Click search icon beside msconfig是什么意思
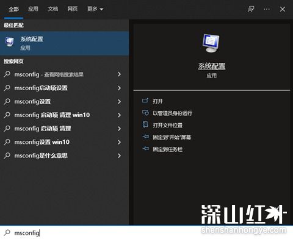Screen dimensions: 293x239 pyautogui.click(x=7, y=155)
